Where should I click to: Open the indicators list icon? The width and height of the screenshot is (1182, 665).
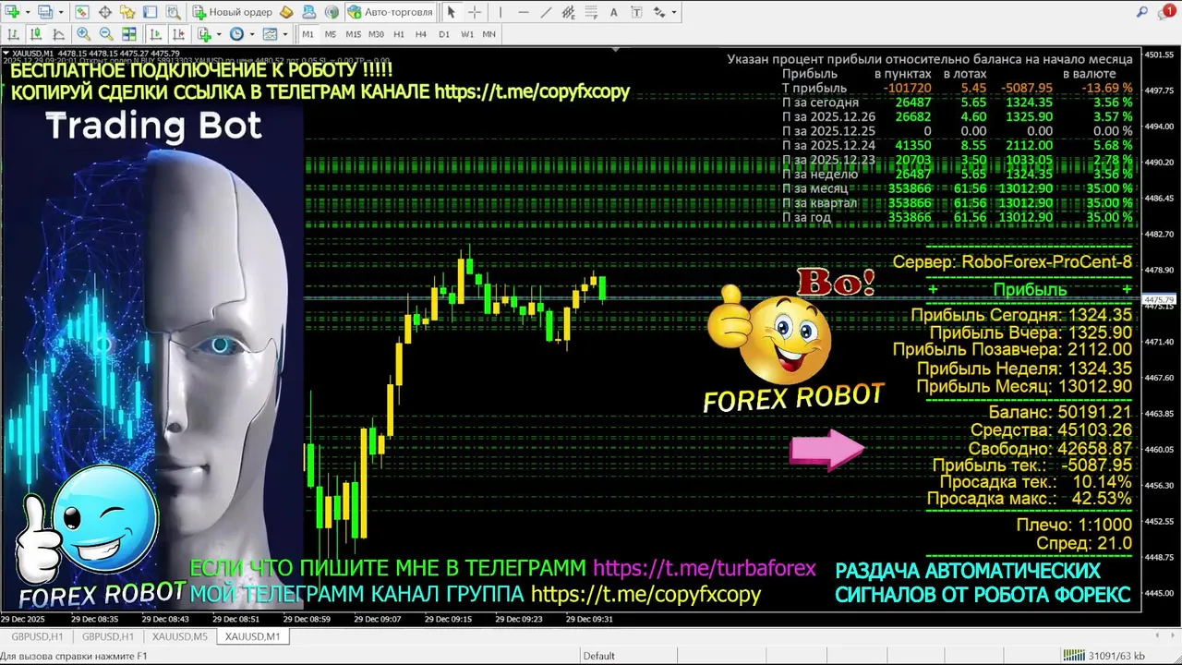[x=204, y=34]
